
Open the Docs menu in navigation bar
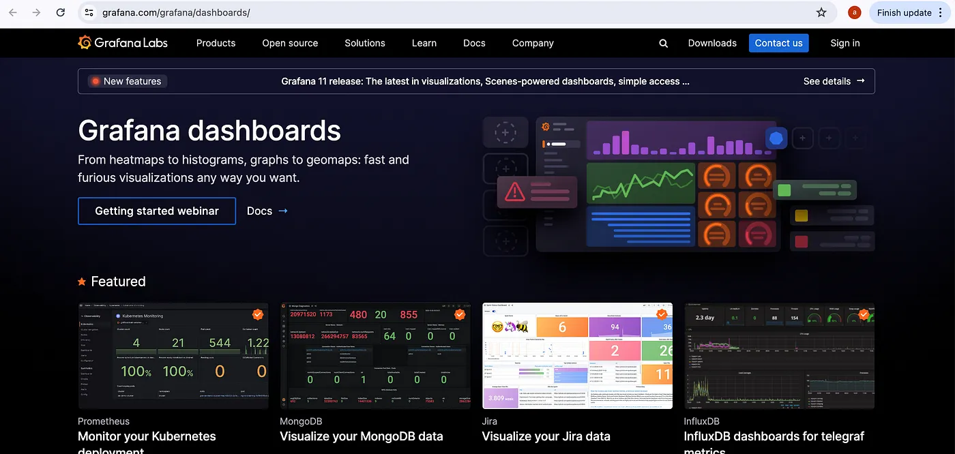[474, 43]
